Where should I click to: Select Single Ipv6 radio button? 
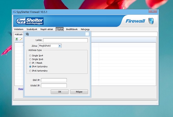click(x=30, y=59)
